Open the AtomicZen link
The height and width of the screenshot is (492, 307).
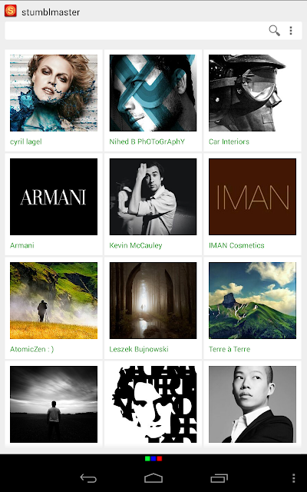point(32,349)
